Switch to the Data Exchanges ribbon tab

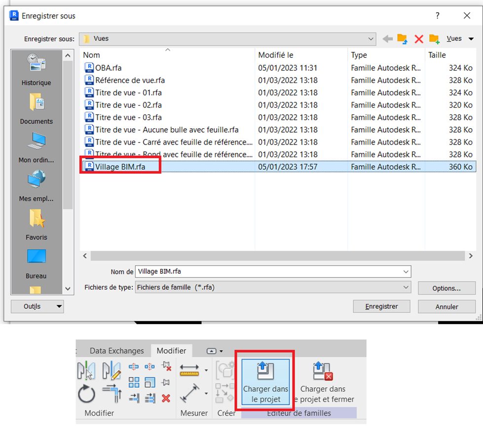[117, 351]
